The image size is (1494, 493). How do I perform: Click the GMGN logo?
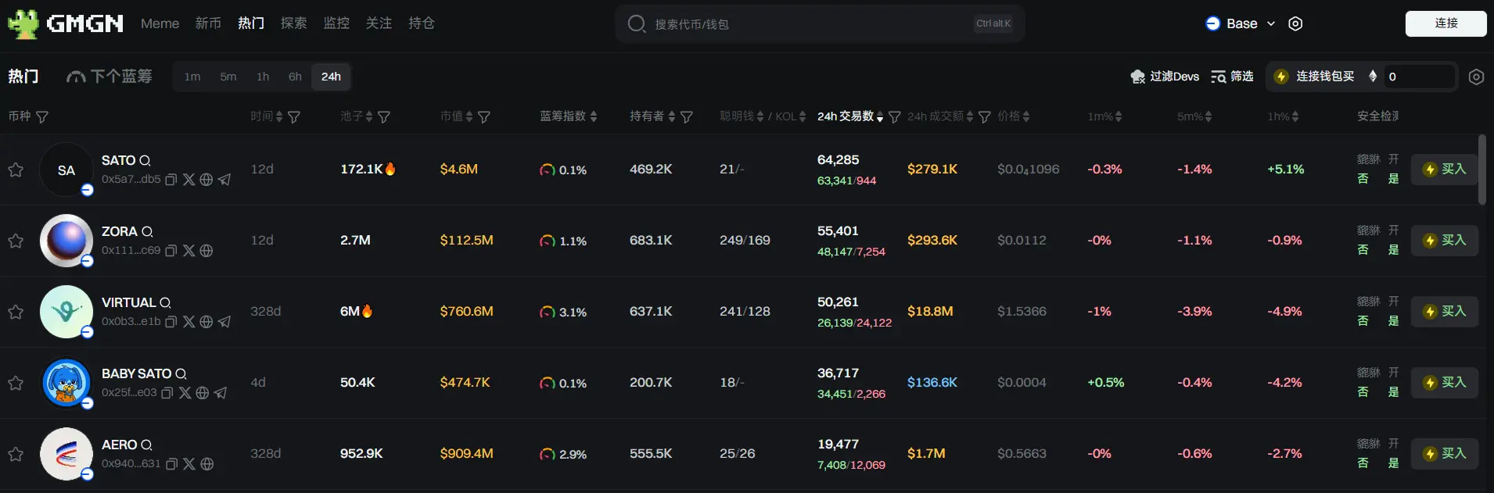(66, 23)
